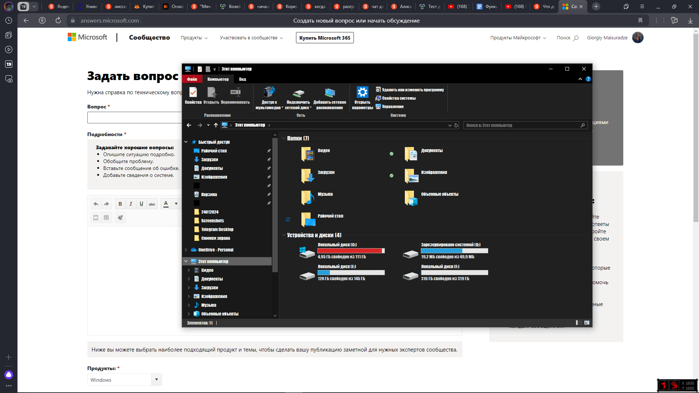Open Участвовать в сообществе menu
The image size is (699, 393).
pos(251,38)
